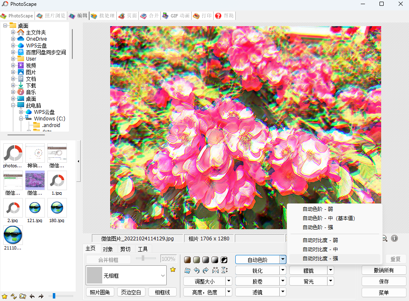Rotate the photo using the blue rotate icon
The image size is (409, 301).
(x=188, y=271)
